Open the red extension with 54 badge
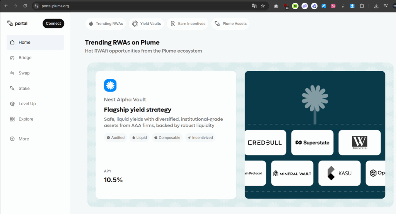This screenshot has height=214, width=396. pyautogui.click(x=286, y=6)
